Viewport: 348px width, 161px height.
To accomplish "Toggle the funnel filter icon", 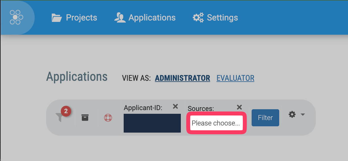I will click(59, 117).
